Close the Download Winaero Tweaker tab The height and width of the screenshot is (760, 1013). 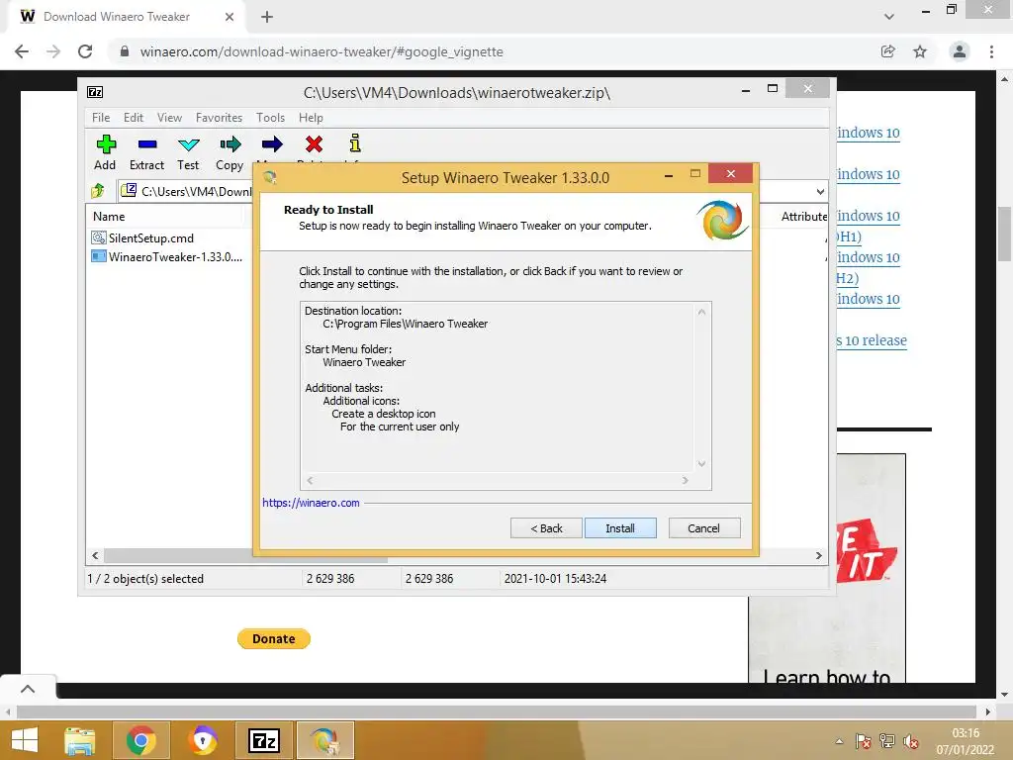click(x=230, y=17)
